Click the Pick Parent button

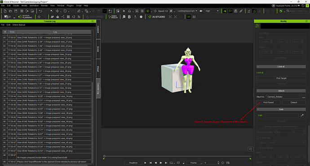pyautogui.click(x=269, y=102)
